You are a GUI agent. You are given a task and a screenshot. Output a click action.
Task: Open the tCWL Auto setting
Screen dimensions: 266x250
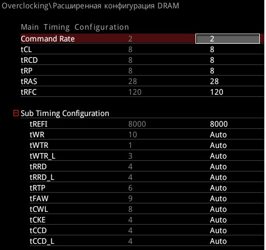click(x=218, y=209)
